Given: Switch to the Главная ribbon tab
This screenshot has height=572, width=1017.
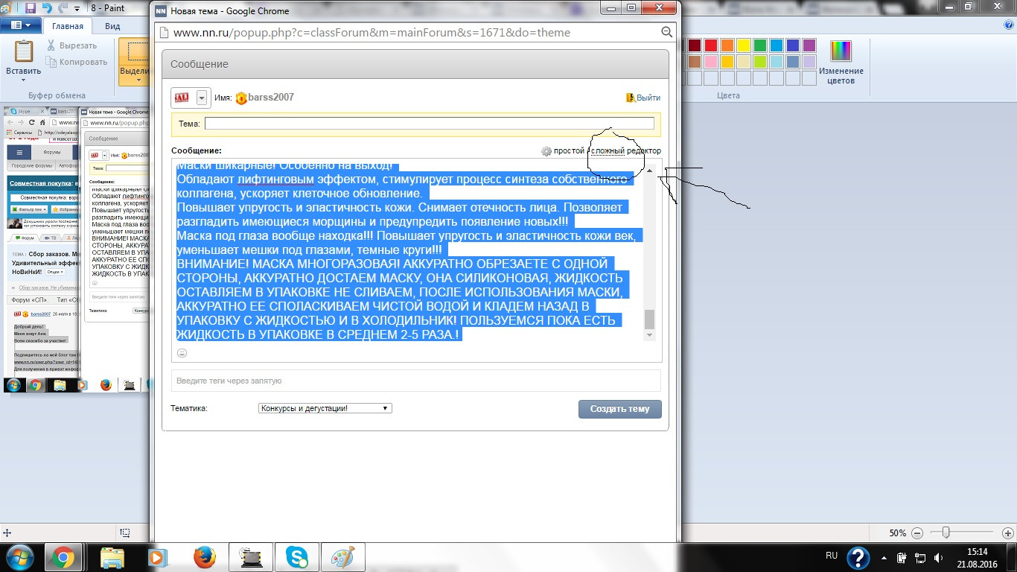Looking at the screenshot, I should point(68,25).
